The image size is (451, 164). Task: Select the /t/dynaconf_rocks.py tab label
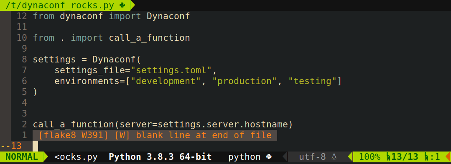click(x=59, y=5)
